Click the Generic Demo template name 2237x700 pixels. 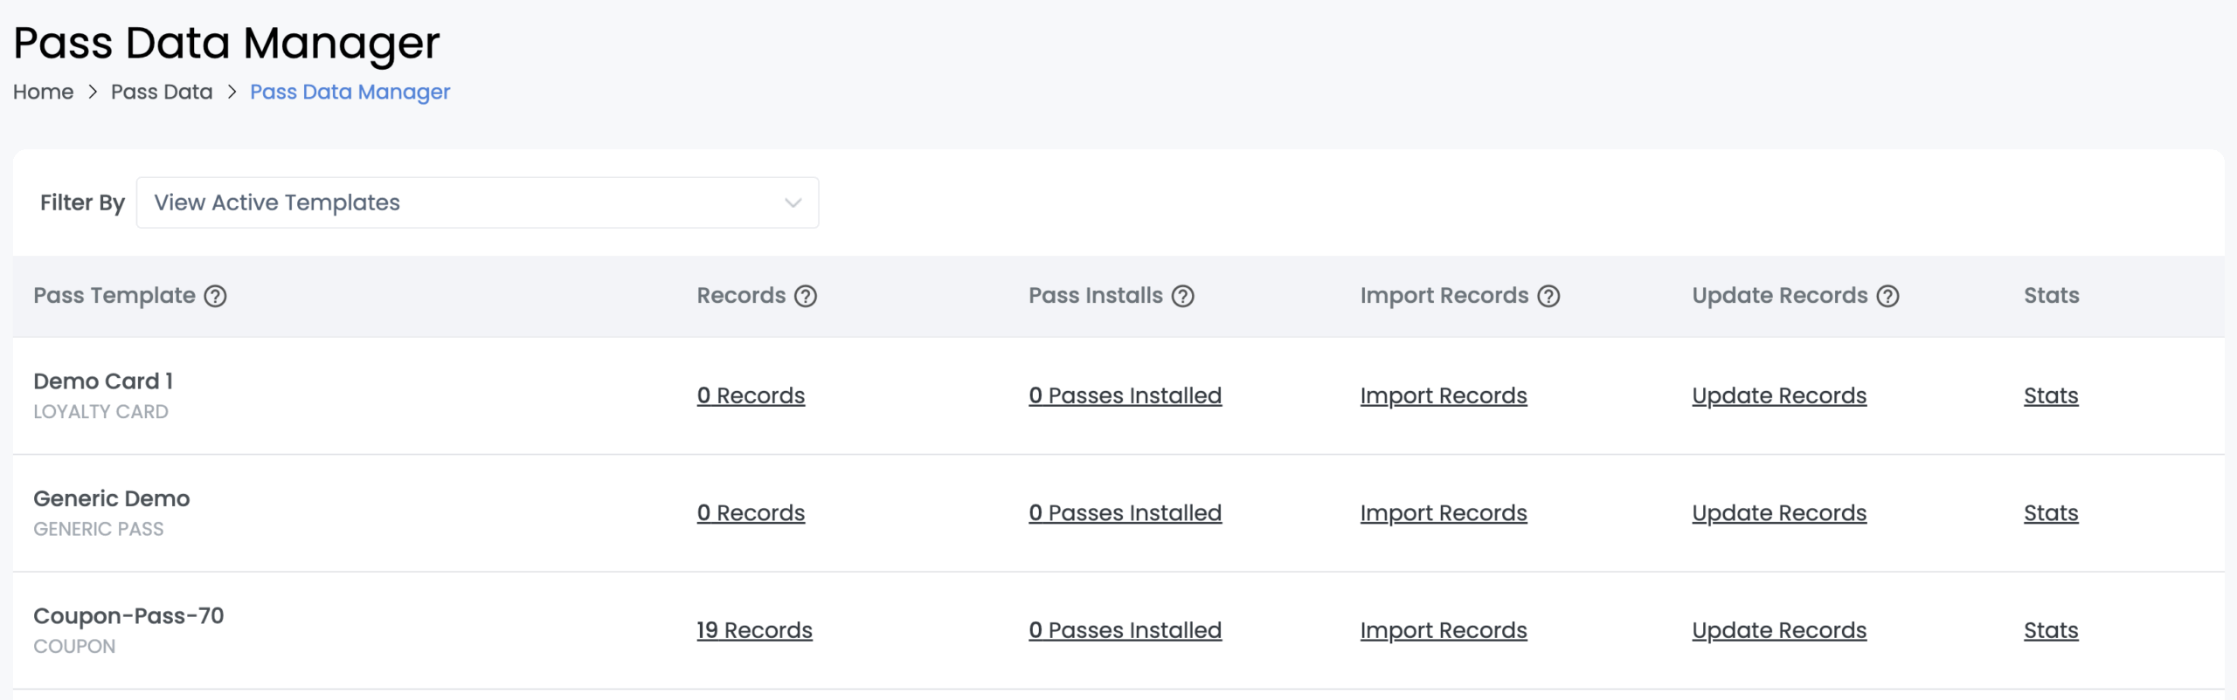(111, 498)
